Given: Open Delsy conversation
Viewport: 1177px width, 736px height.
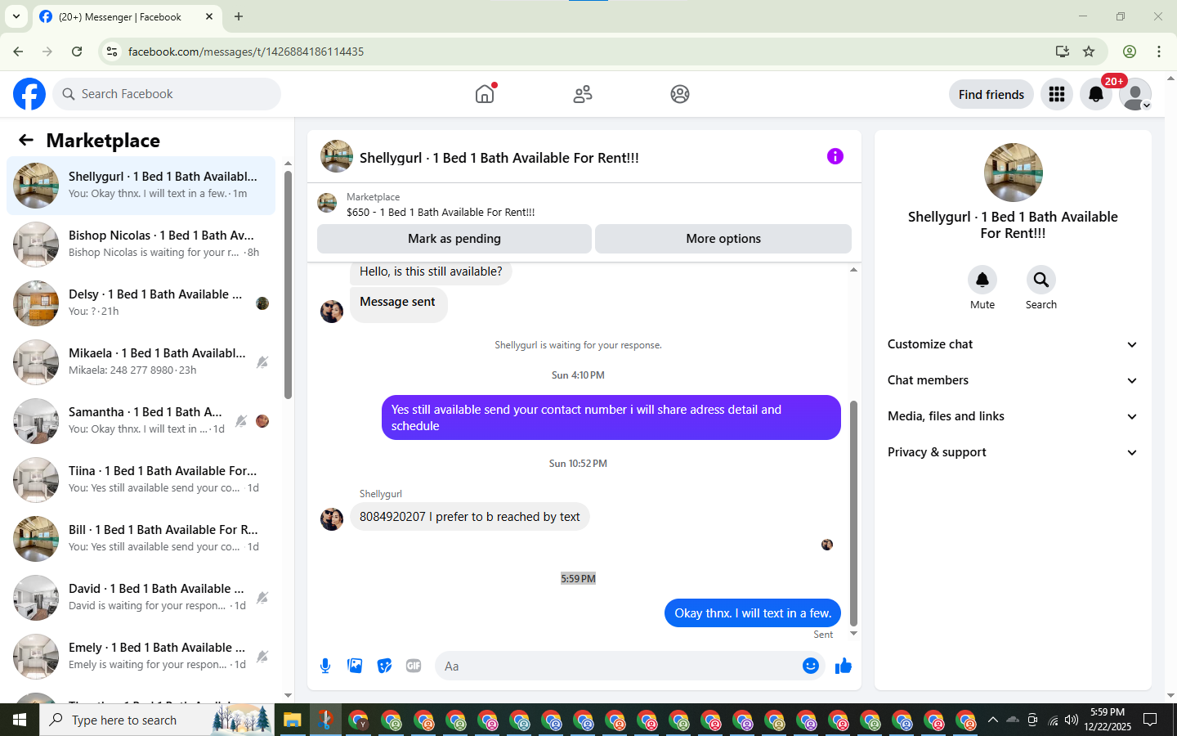Looking at the screenshot, I should [x=141, y=303].
